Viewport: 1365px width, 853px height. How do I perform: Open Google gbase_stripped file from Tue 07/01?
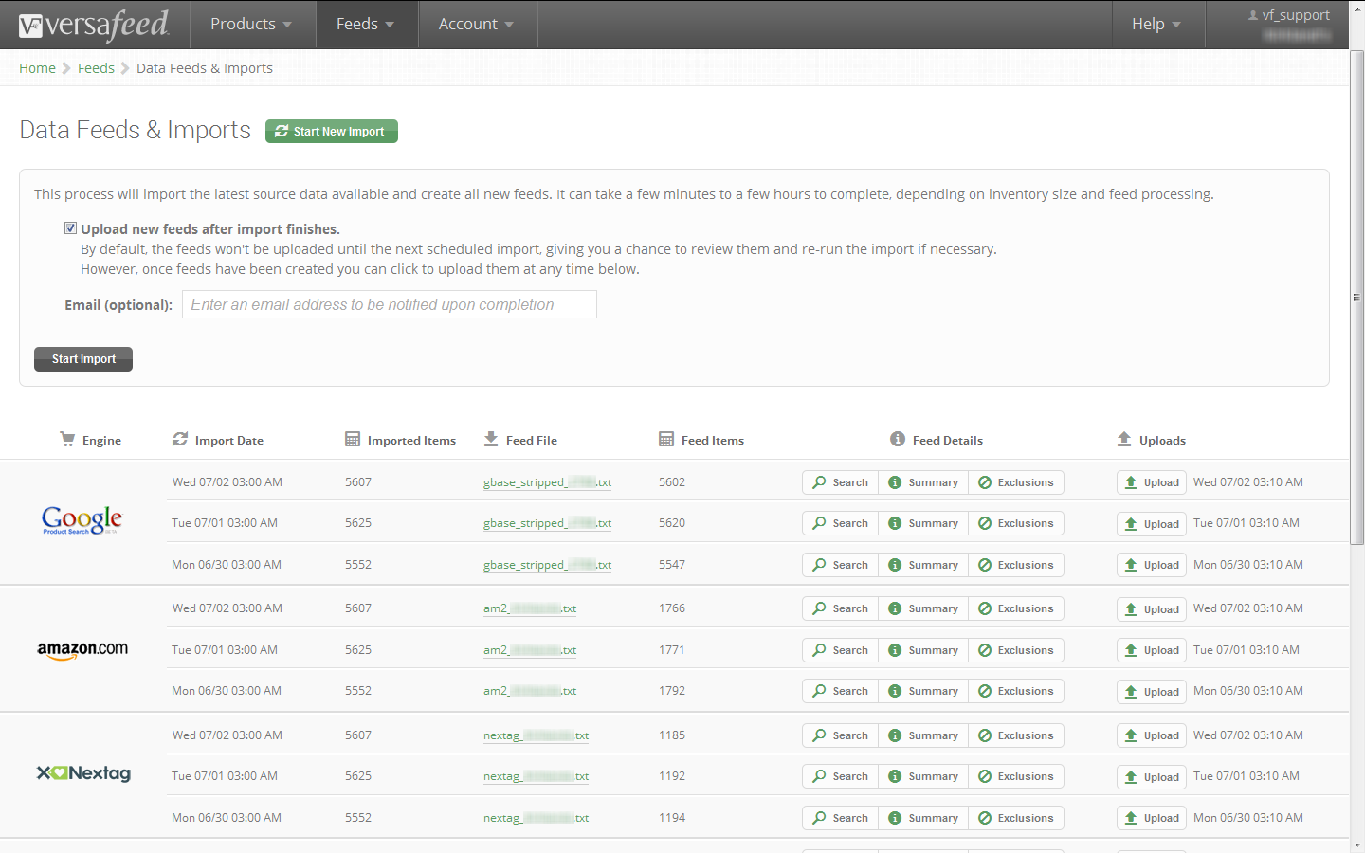547,523
